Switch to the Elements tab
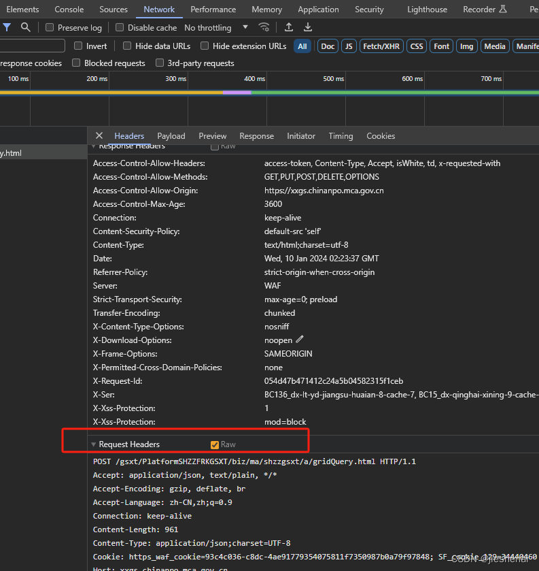This screenshot has height=571, width=539. coord(22,10)
